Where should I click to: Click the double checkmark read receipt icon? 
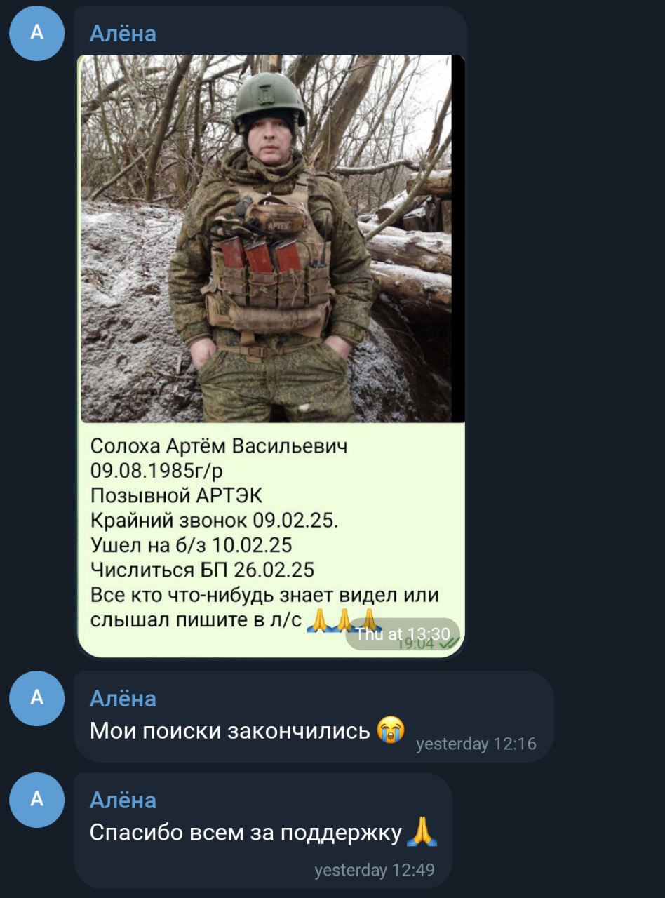point(449,642)
